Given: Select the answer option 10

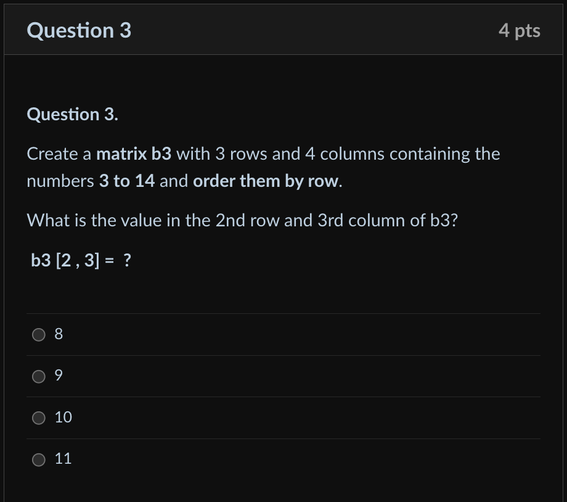Looking at the screenshot, I should [x=62, y=418].
